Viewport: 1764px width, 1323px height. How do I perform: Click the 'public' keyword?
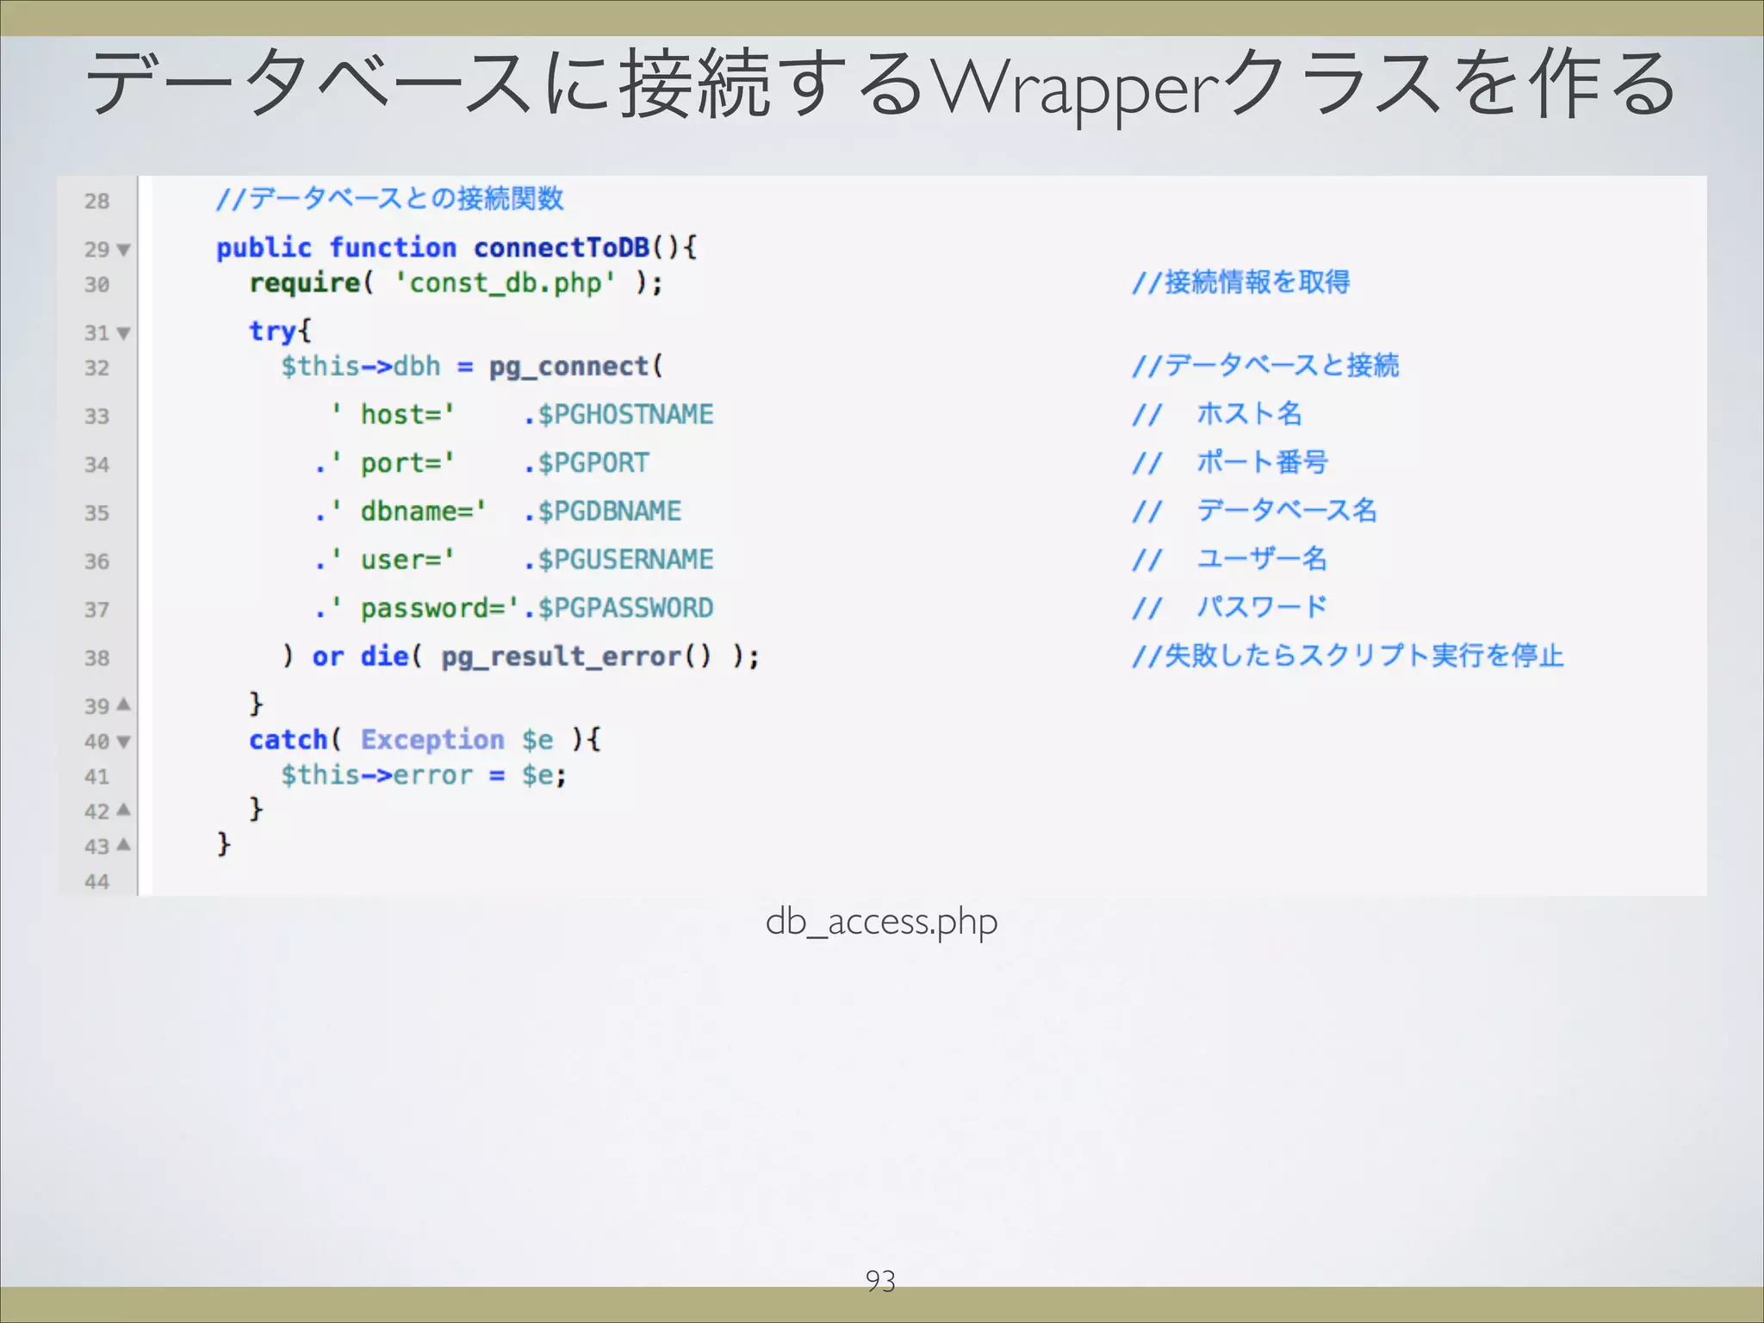point(264,248)
